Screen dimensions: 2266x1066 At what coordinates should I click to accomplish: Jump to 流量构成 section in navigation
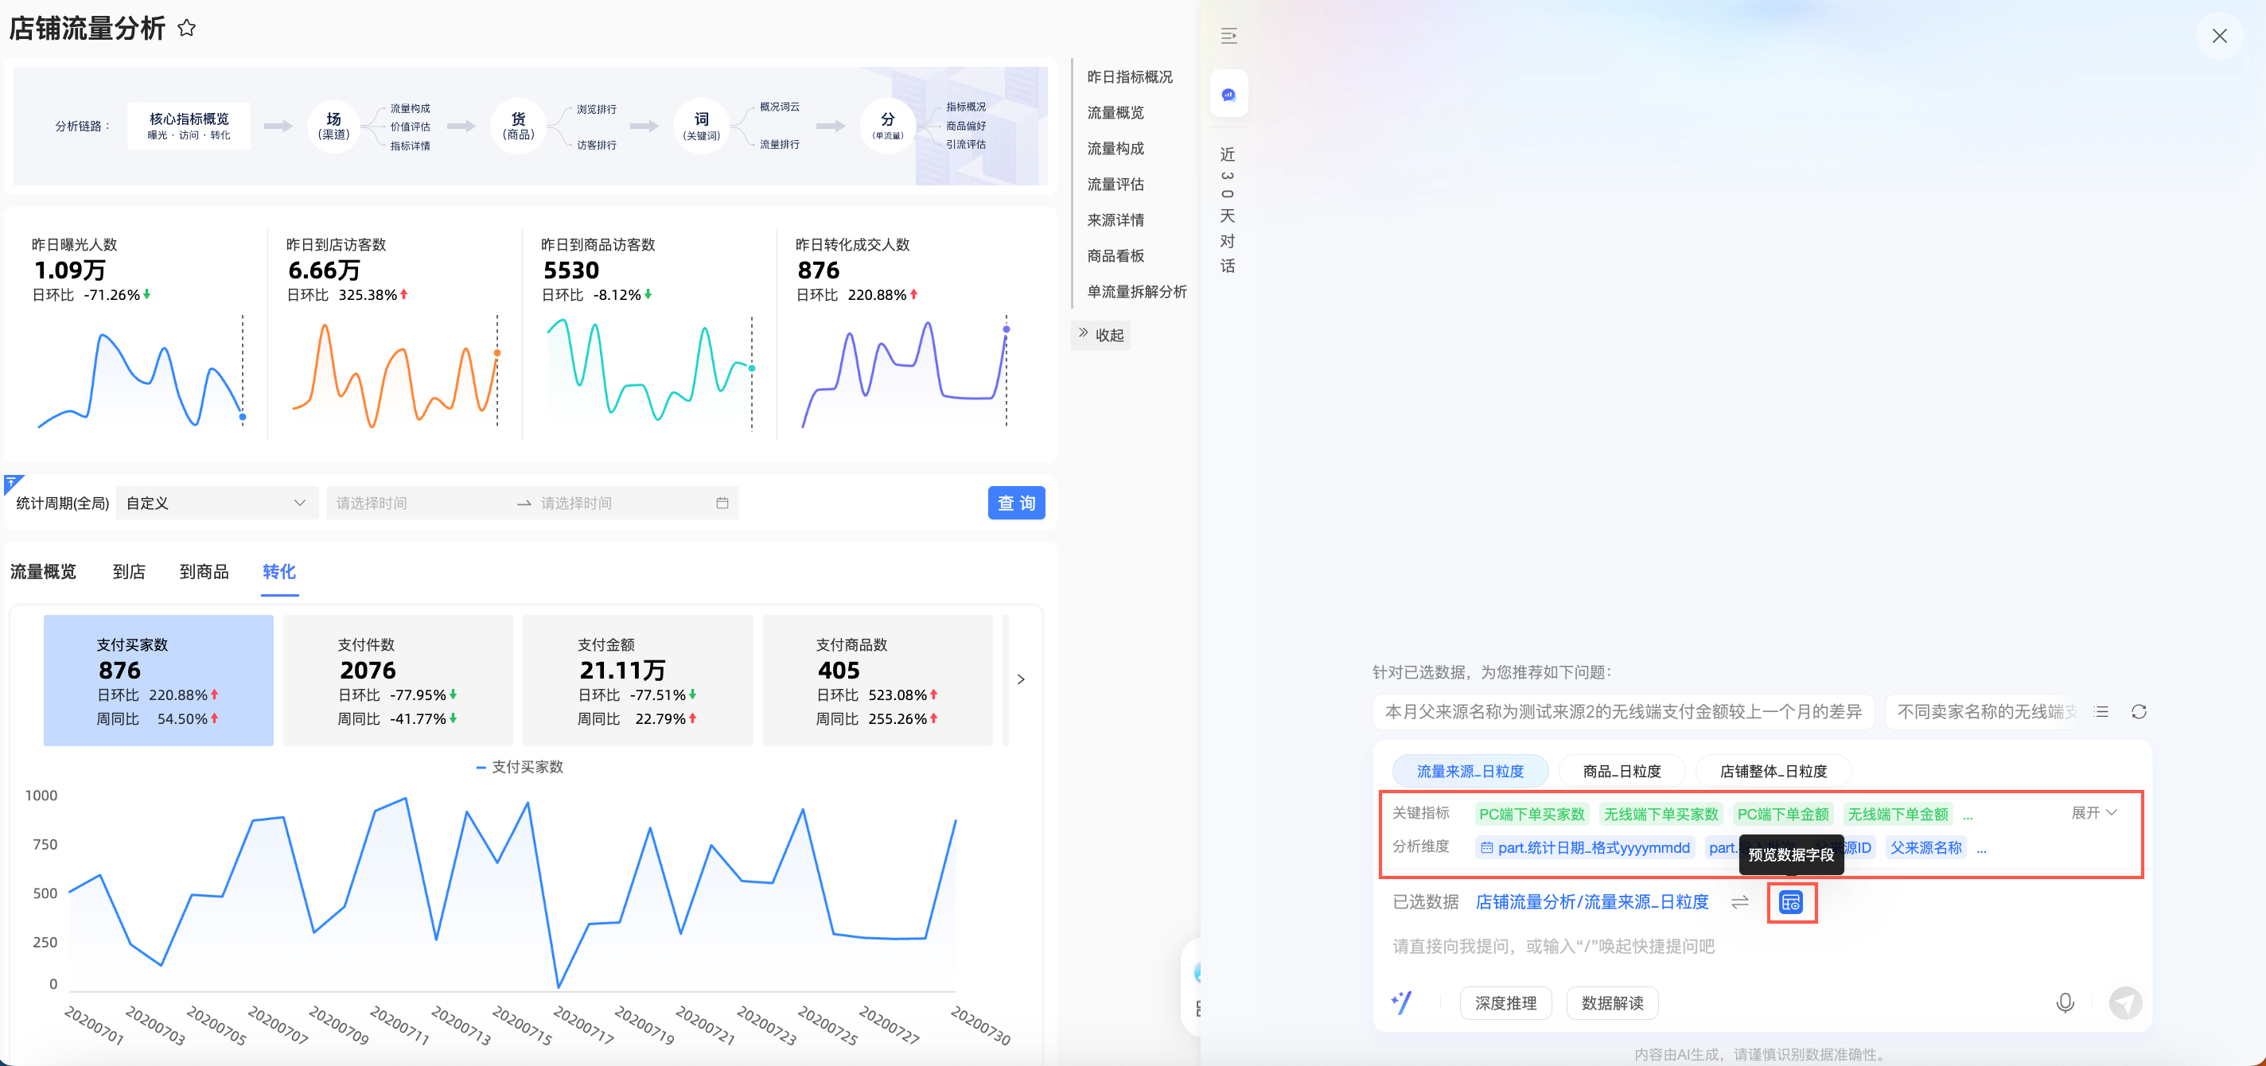(1115, 149)
